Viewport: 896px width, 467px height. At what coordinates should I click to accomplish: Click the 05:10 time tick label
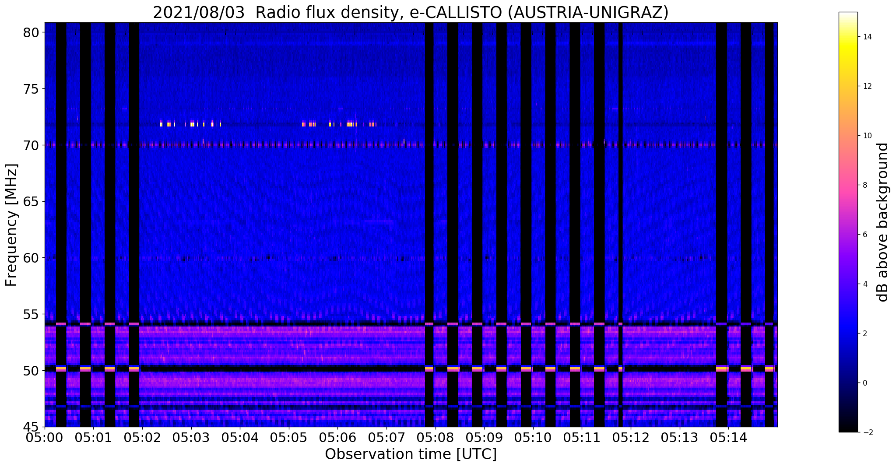[x=533, y=438]
